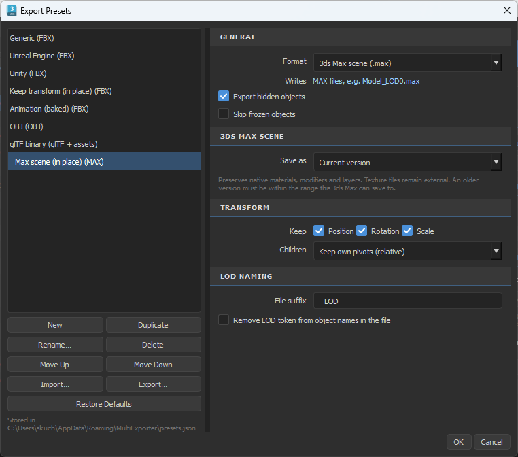The image size is (518, 457).
Task: Select the Generic (FBX) preset
Action: click(x=104, y=38)
